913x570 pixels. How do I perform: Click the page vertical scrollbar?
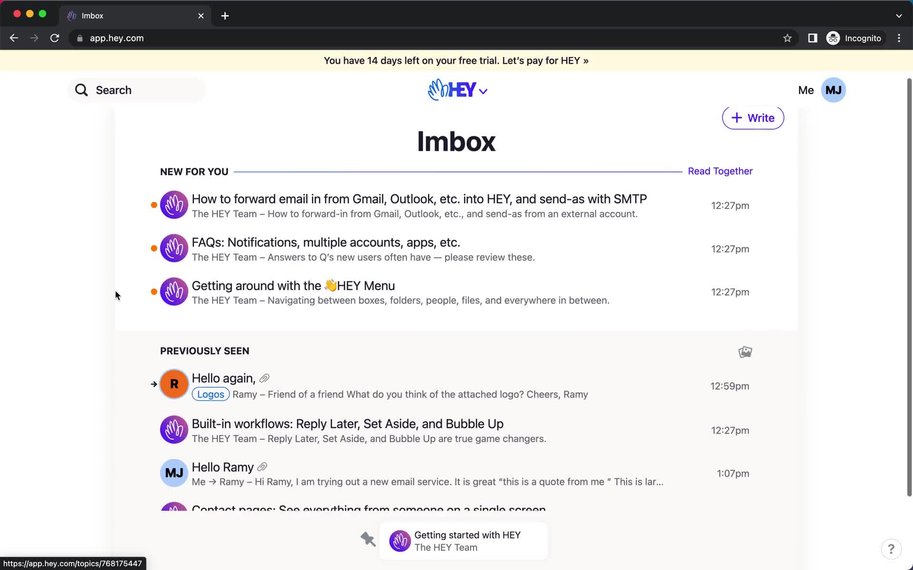pos(909,287)
